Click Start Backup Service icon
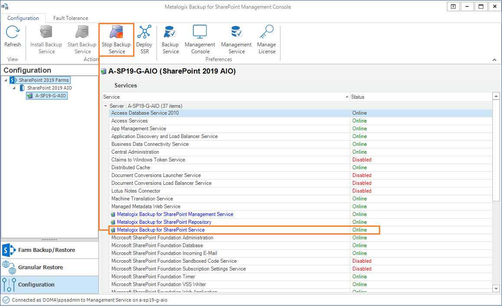 coord(82,32)
